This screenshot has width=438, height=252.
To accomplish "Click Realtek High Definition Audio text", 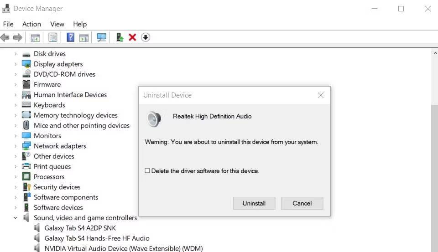I will (212, 116).
